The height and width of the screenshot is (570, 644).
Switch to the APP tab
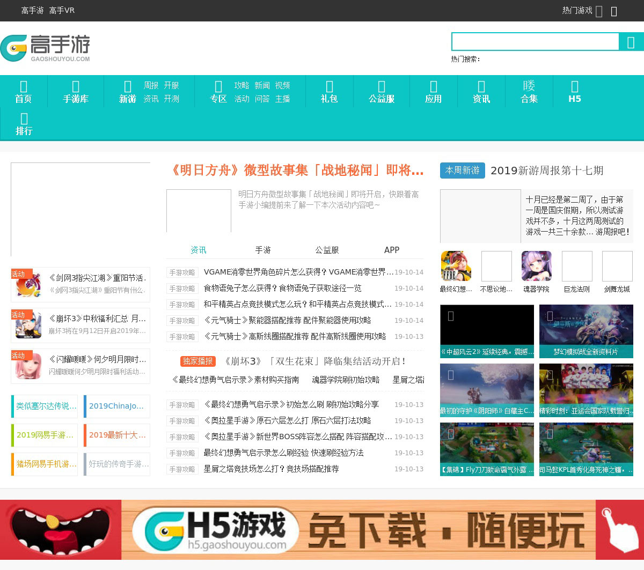coord(392,250)
